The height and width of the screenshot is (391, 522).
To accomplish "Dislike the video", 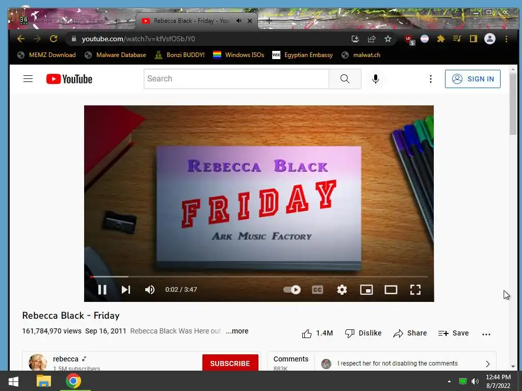I will (363, 333).
